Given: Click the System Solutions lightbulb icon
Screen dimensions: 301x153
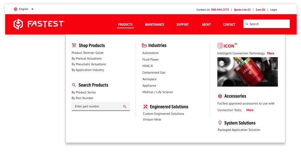Looking at the screenshot, I should (220, 123).
